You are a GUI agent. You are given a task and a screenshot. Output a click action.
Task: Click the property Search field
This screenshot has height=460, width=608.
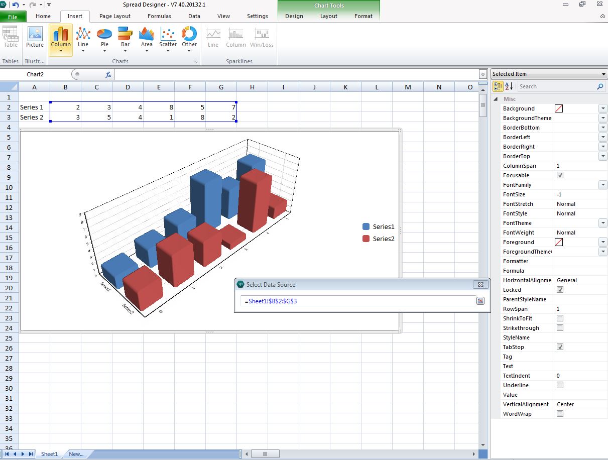[557, 86]
